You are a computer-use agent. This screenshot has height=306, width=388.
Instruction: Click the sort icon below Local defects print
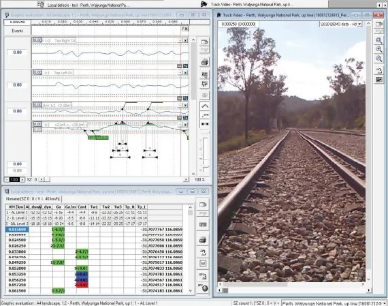tap(203, 252)
